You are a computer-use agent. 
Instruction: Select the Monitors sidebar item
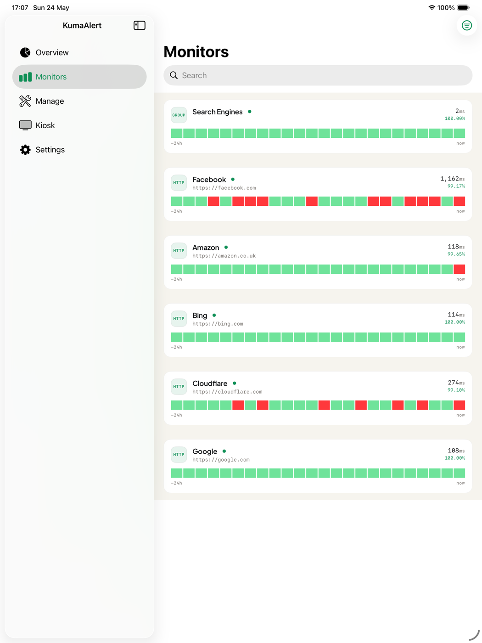pyautogui.click(x=79, y=77)
